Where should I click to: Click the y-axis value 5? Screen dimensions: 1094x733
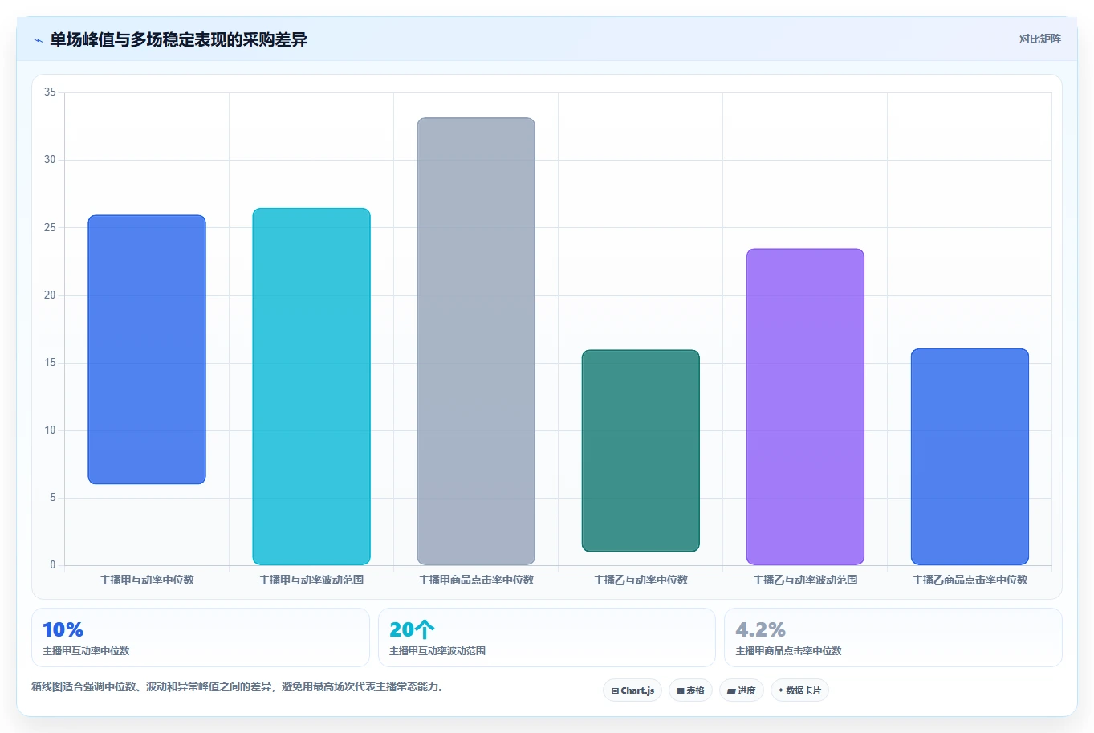coord(53,498)
